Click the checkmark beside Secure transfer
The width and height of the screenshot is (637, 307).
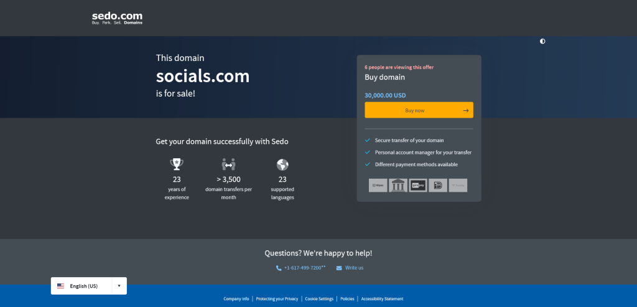click(x=368, y=140)
